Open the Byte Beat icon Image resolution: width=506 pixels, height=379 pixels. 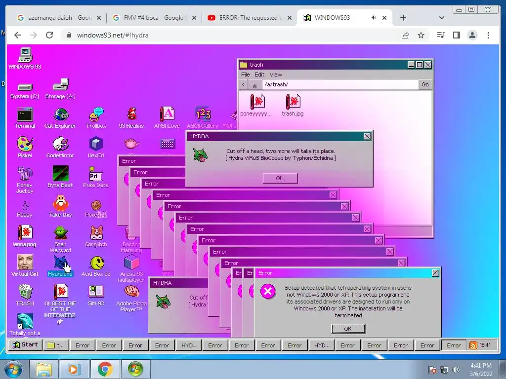60,177
